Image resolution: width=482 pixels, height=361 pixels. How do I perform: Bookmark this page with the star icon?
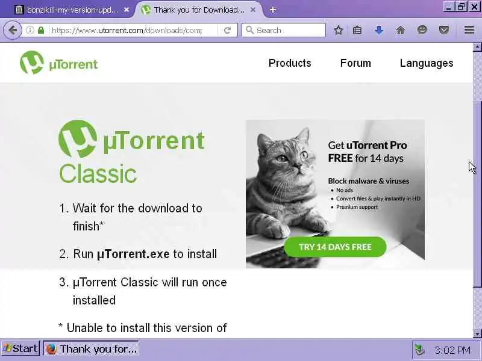tap(338, 30)
